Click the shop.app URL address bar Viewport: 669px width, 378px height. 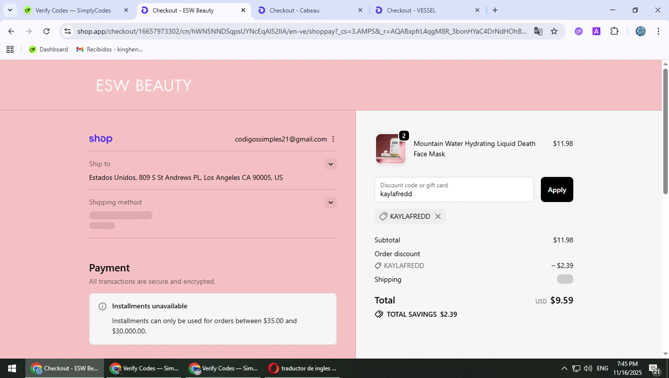[x=301, y=31]
